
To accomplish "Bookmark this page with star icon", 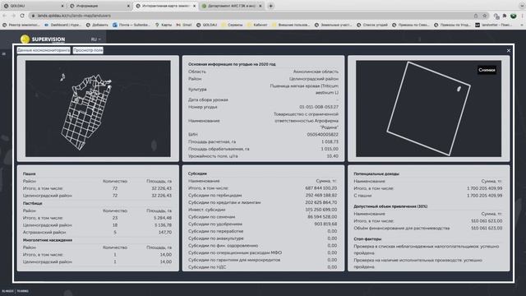I will pos(484,16).
